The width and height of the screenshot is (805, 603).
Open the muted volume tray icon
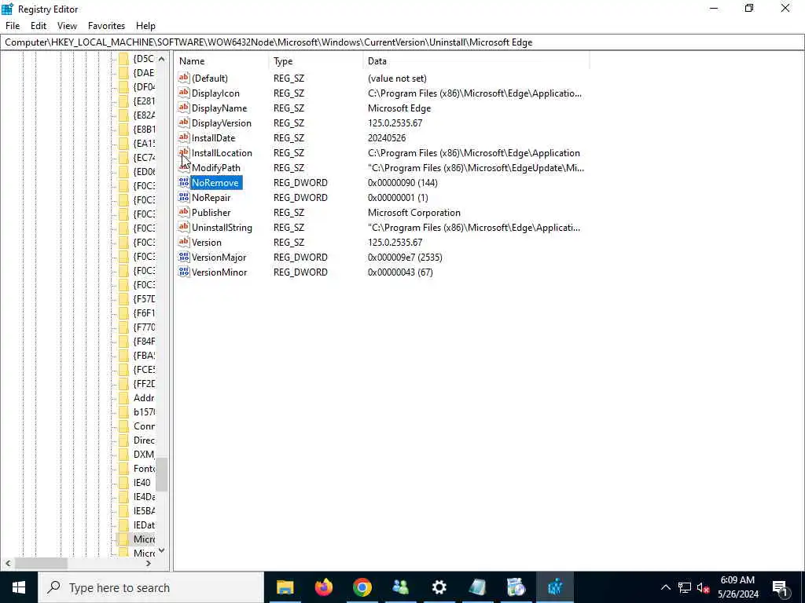point(704,587)
